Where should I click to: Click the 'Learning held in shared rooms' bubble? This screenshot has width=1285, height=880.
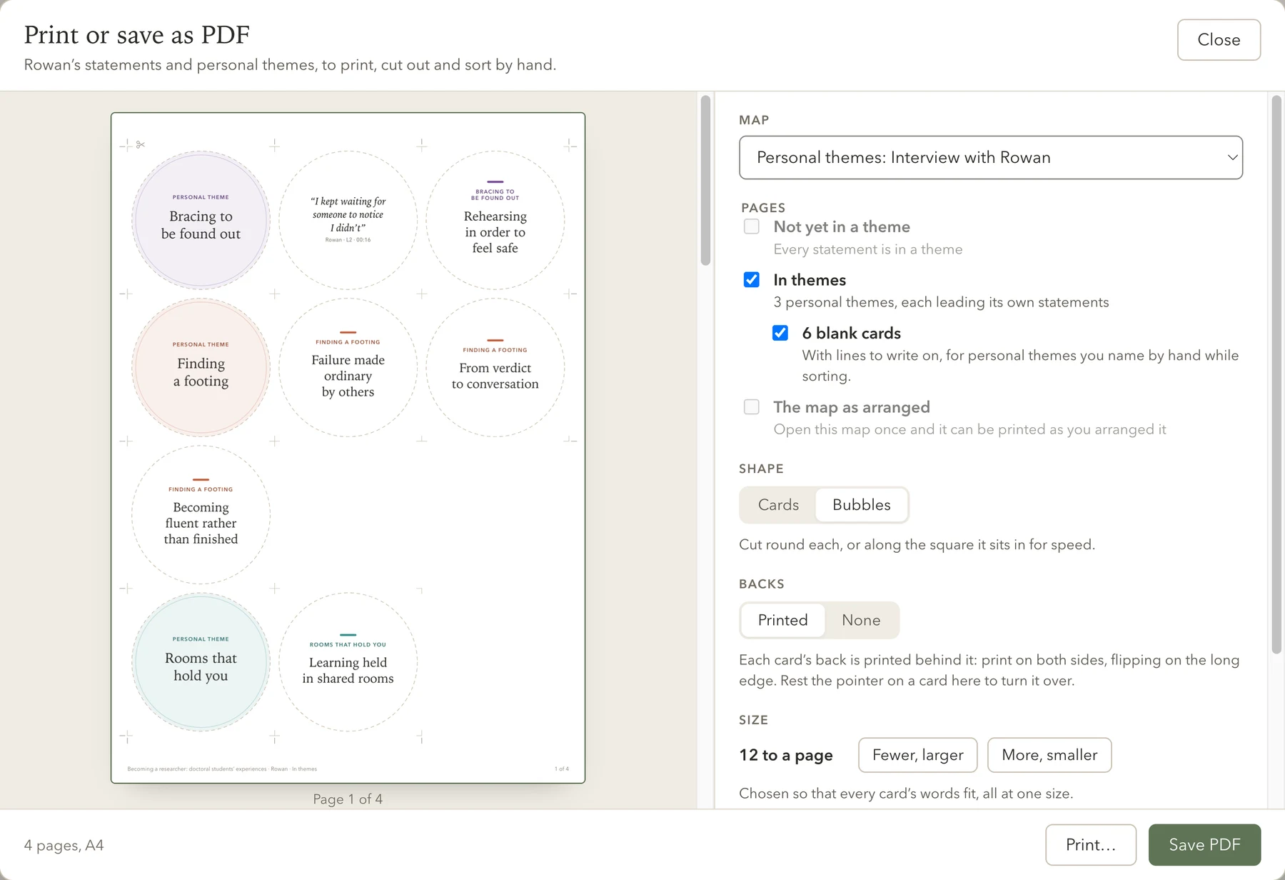[x=348, y=662]
